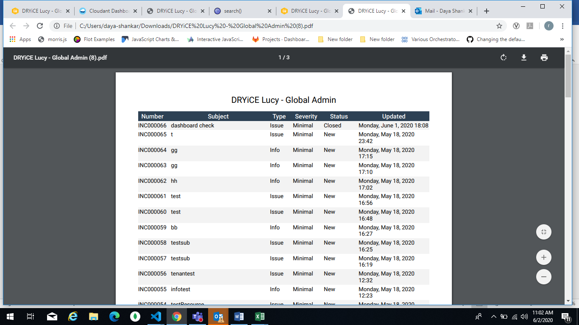Launch Microsoft Edge from the taskbar
Screen dimensions: 579x325
114,317
